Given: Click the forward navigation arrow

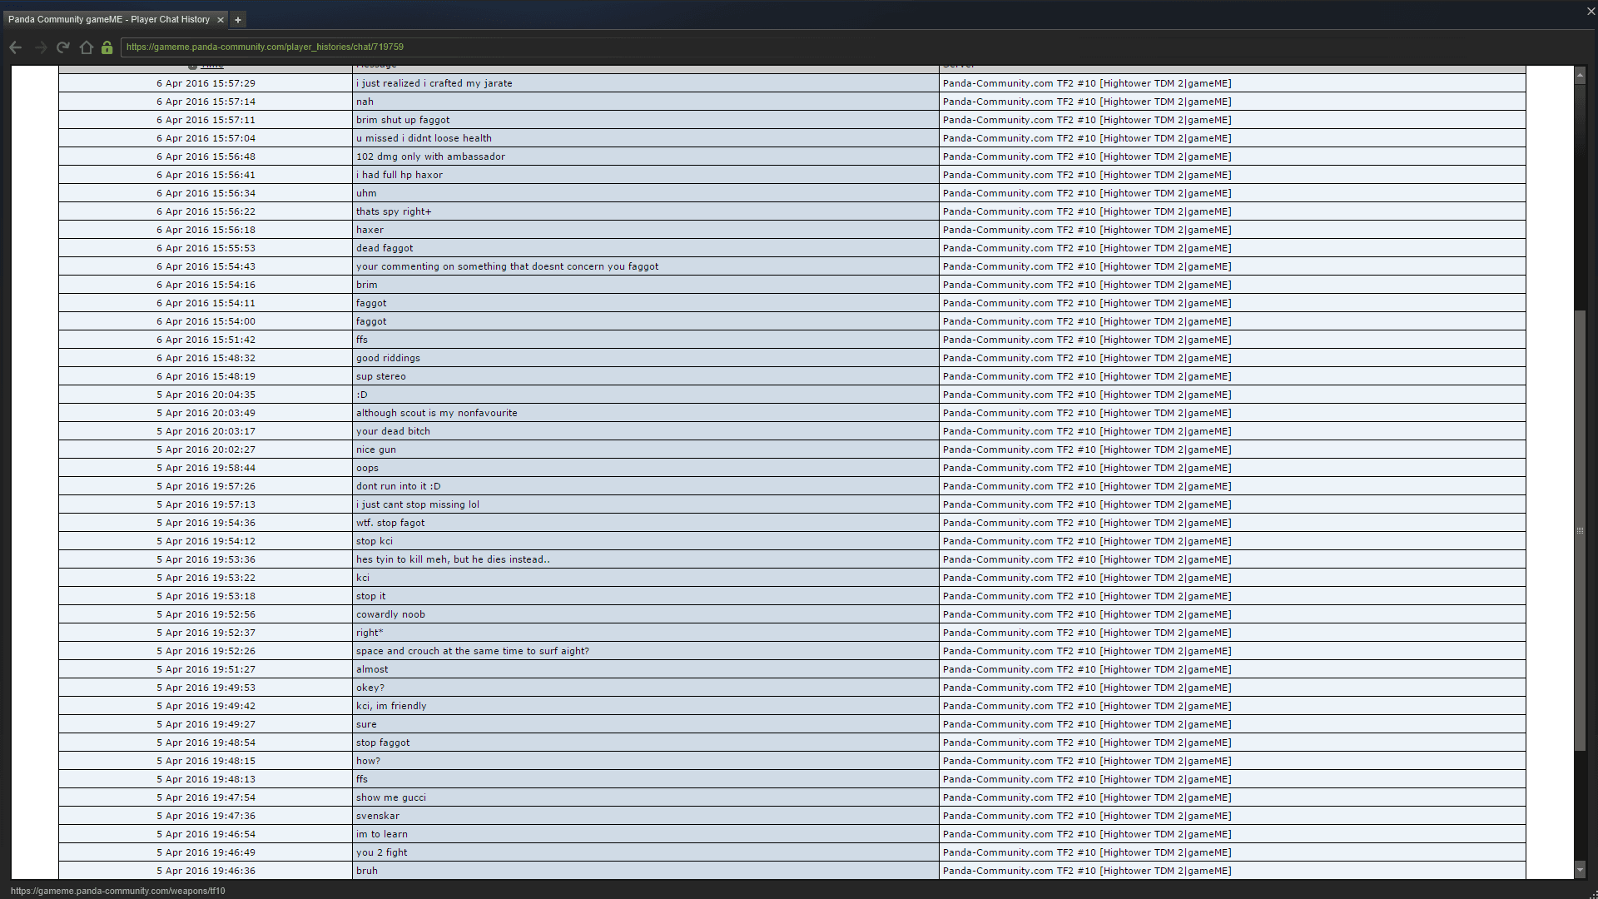Looking at the screenshot, I should [40, 47].
